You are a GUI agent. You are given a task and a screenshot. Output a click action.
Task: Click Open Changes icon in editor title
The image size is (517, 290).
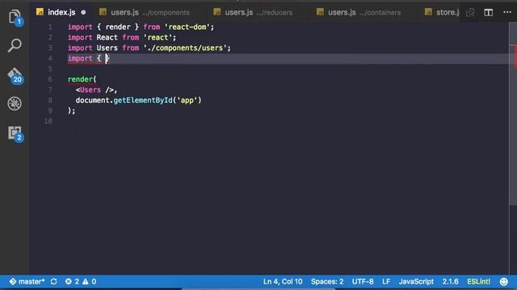tap(470, 13)
